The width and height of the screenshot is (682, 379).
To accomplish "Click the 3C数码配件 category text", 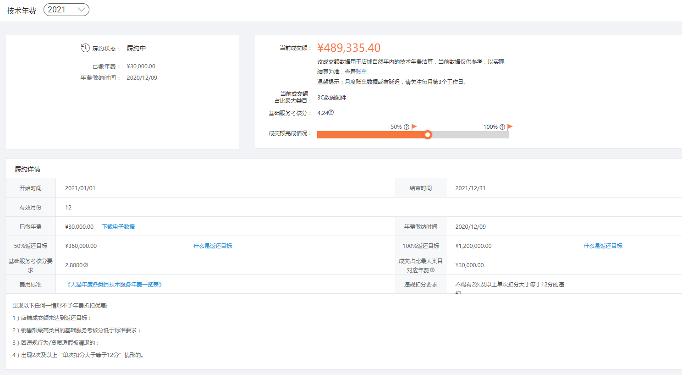I will tap(332, 97).
